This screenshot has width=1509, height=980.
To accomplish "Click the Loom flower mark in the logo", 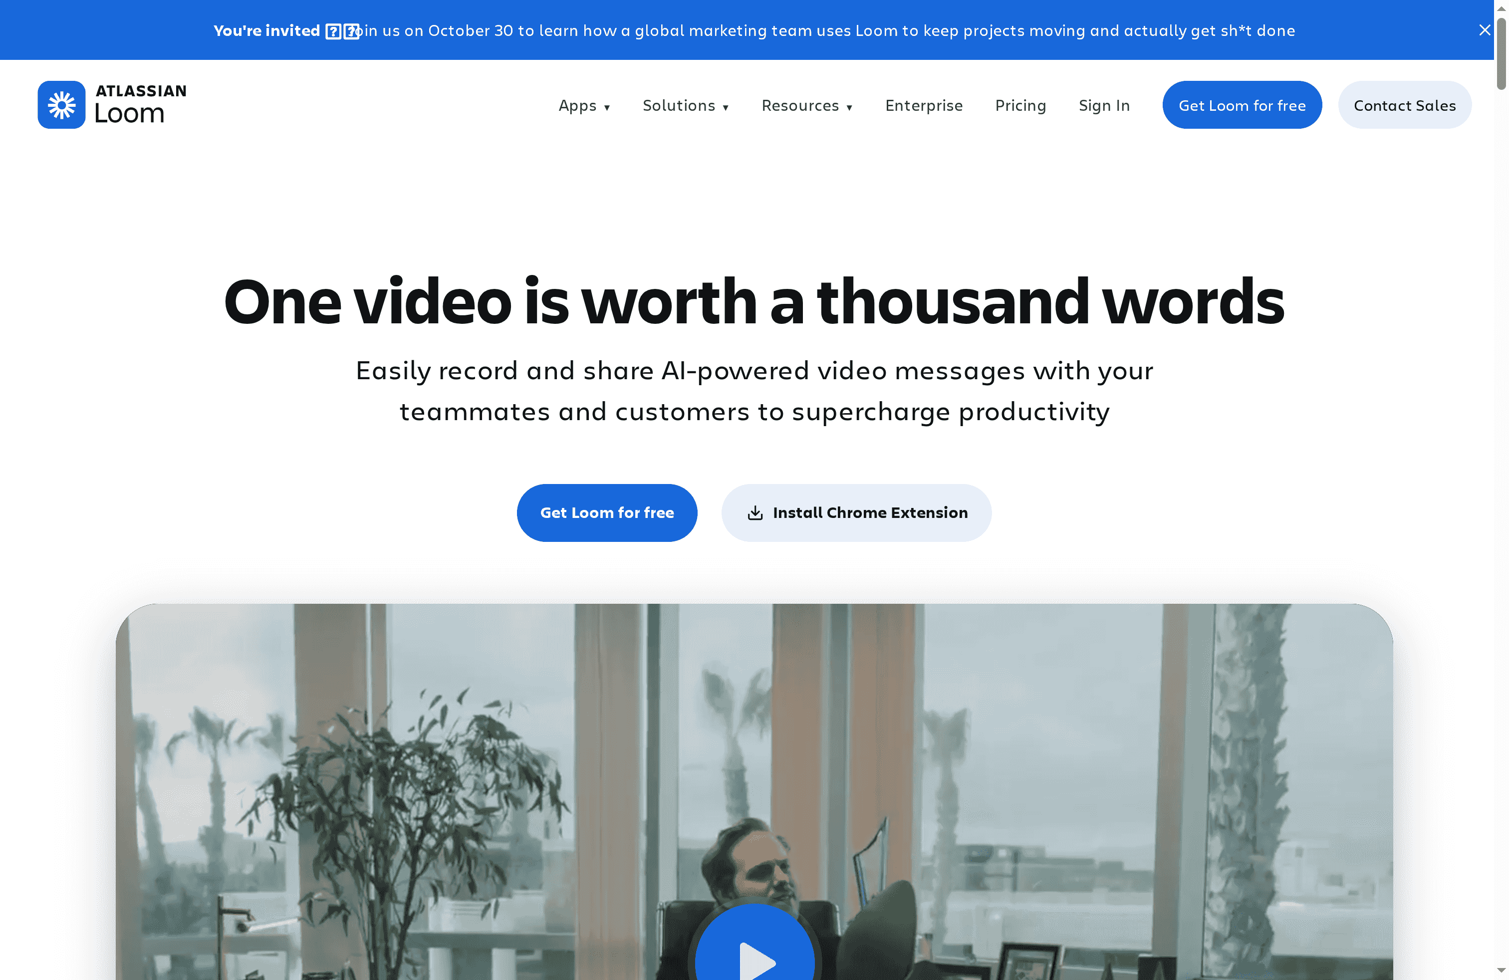I will (x=61, y=104).
